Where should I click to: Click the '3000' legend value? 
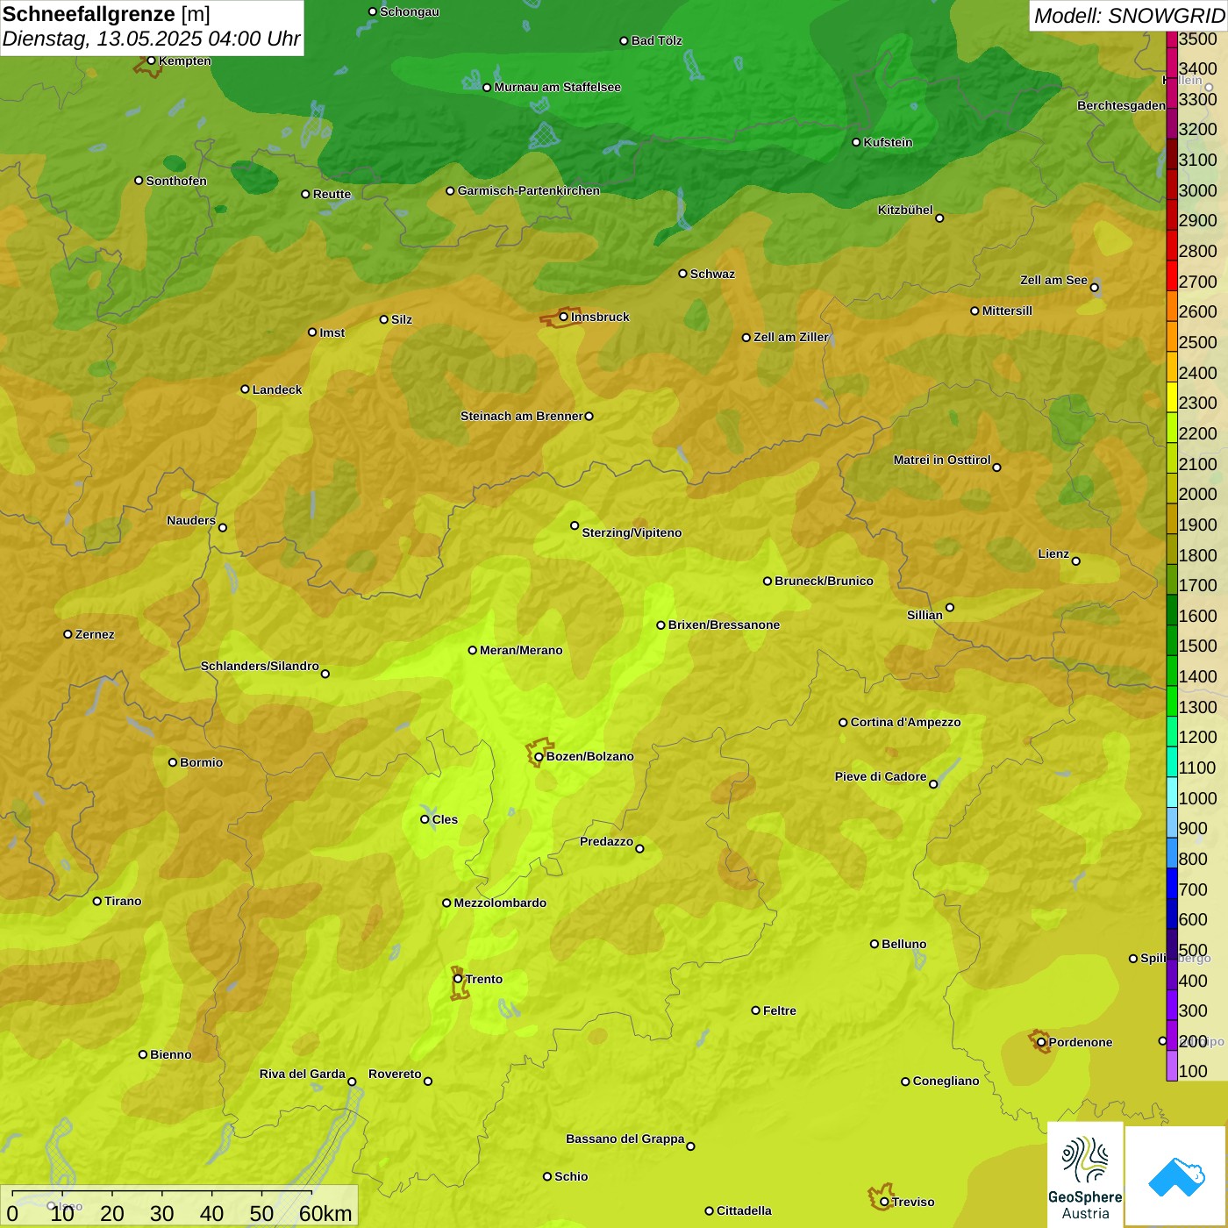point(1197,190)
